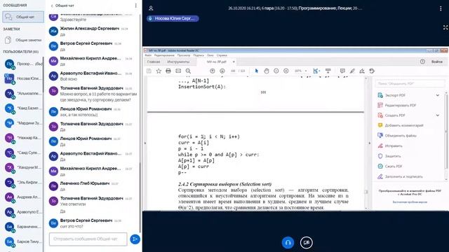Select the hand pan tool
Screen dimensions: 449x252
coord(267,71)
